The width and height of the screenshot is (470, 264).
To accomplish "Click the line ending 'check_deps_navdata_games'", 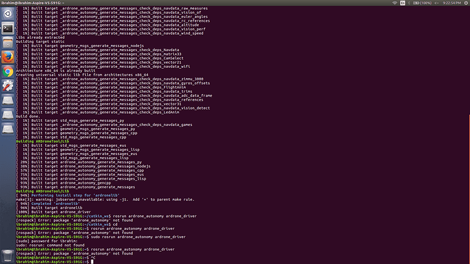I will 104,125.
